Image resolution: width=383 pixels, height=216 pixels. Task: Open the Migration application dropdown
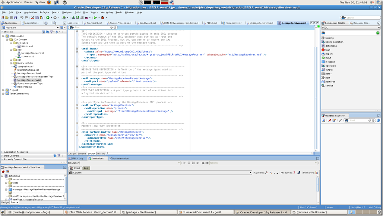(x=58, y=28)
